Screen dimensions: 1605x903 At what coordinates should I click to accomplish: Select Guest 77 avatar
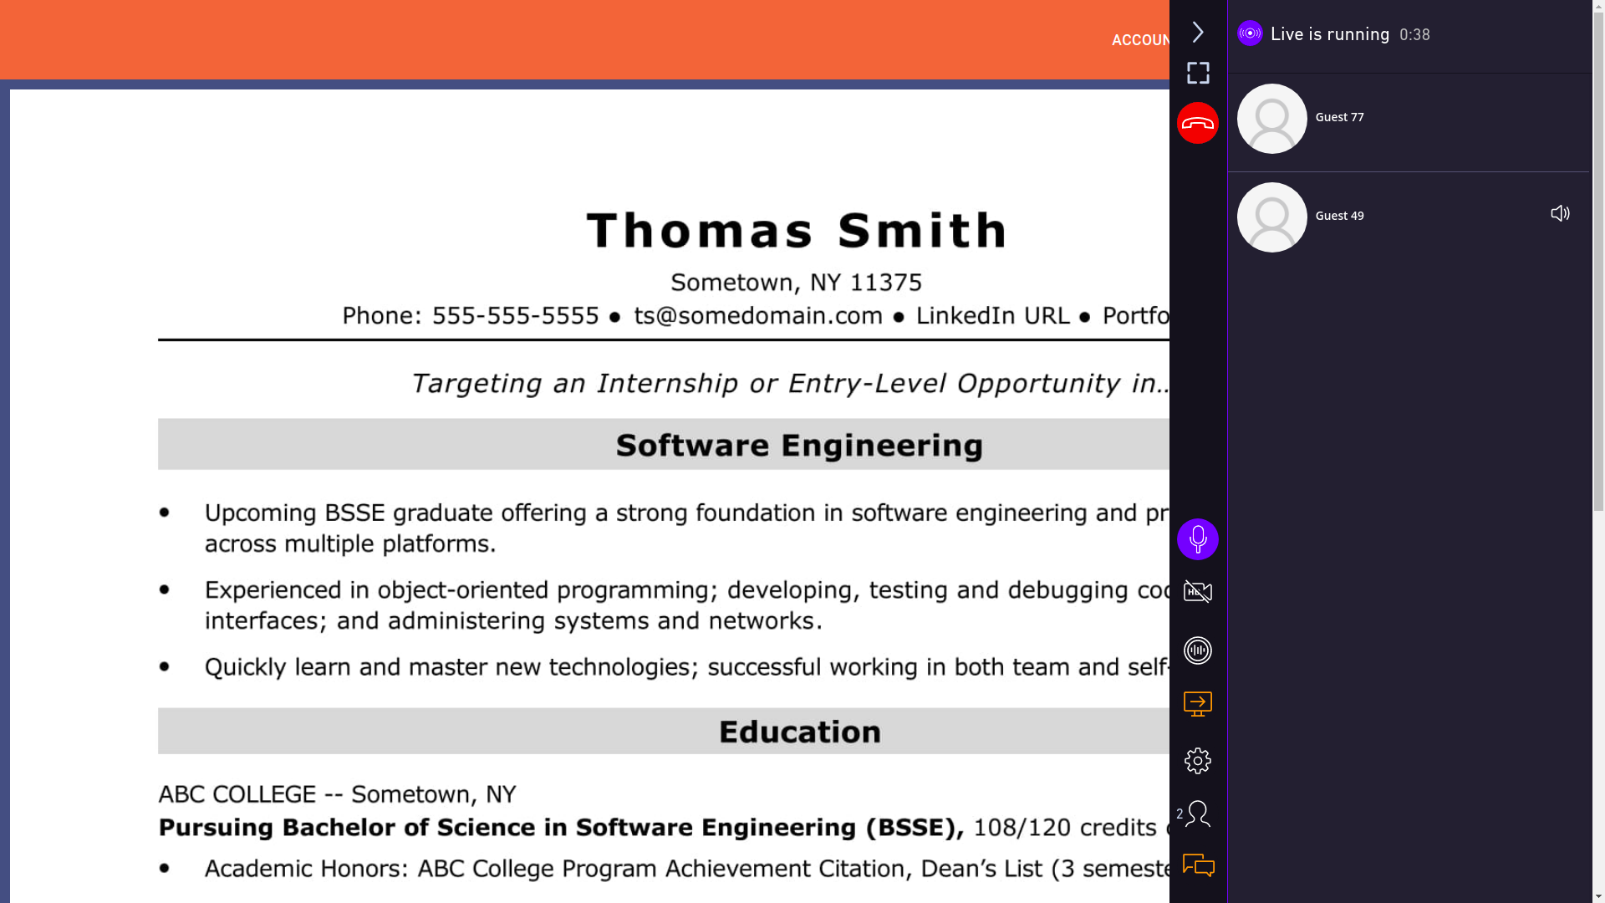click(1271, 119)
